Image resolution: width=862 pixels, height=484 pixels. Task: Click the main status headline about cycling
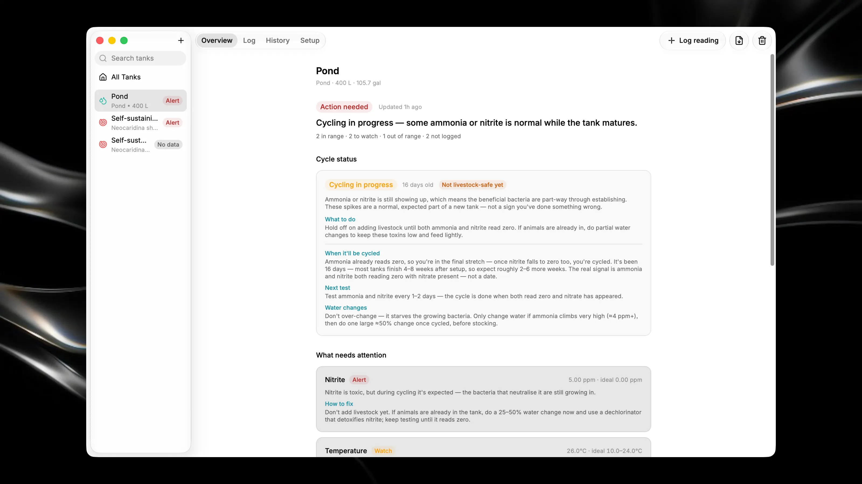tap(477, 123)
